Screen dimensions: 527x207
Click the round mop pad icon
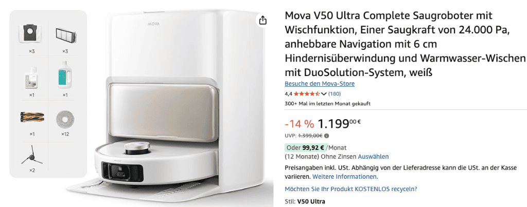pos(65,118)
